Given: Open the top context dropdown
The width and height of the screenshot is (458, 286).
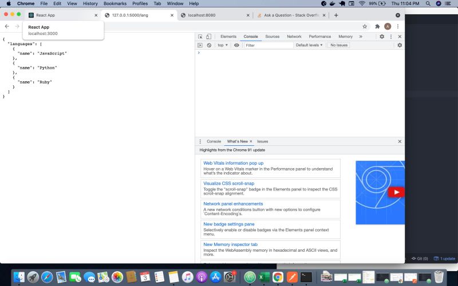Looking at the screenshot, I should (x=223, y=45).
